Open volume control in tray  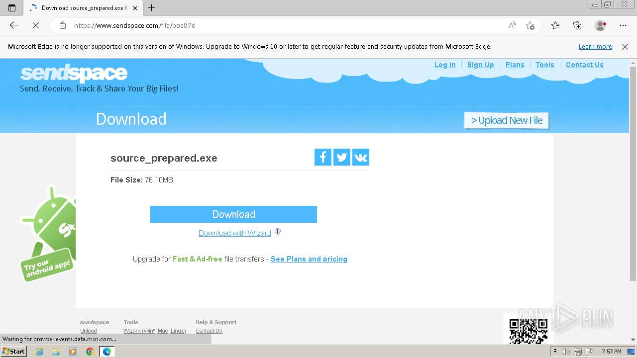[x=566, y=352]
